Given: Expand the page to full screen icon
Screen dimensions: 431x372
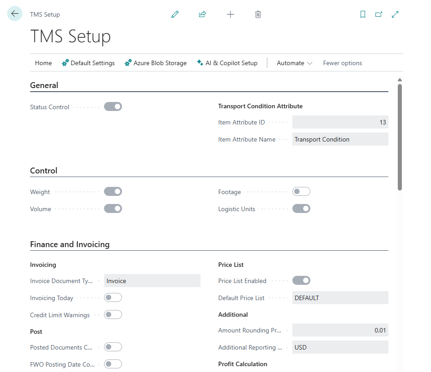Looking at the screenshot, I should click(x=395, y=14).
